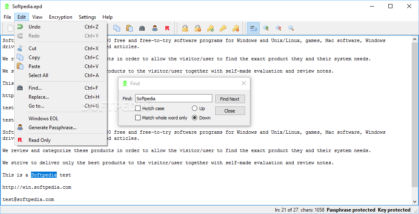The height and width of the screenshot is (214, 419).
Task: Click the green padlock icon in the title bar
Action: 7,7
